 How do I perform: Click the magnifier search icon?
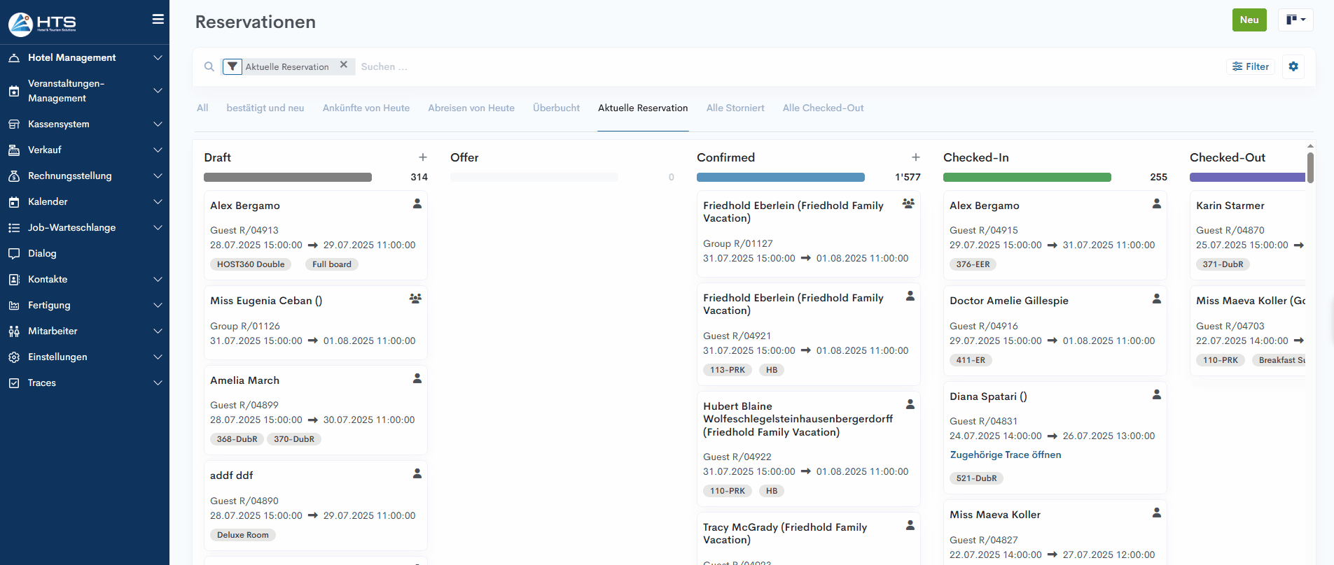pyautogui.click(x=209, y=66)
